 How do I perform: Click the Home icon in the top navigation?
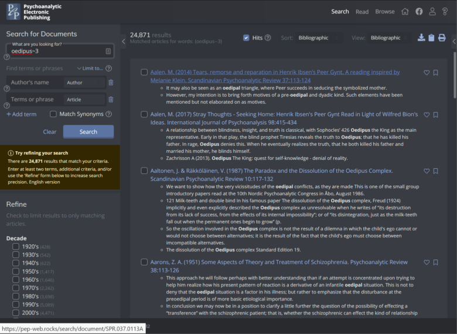coord(405,11)
